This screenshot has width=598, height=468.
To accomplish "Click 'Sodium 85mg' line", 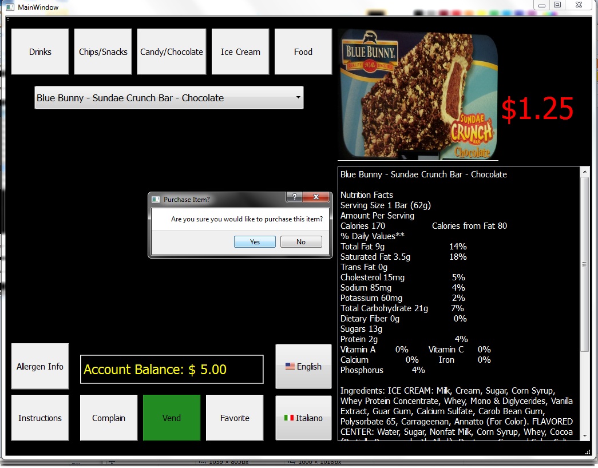I will click(366, 288).
